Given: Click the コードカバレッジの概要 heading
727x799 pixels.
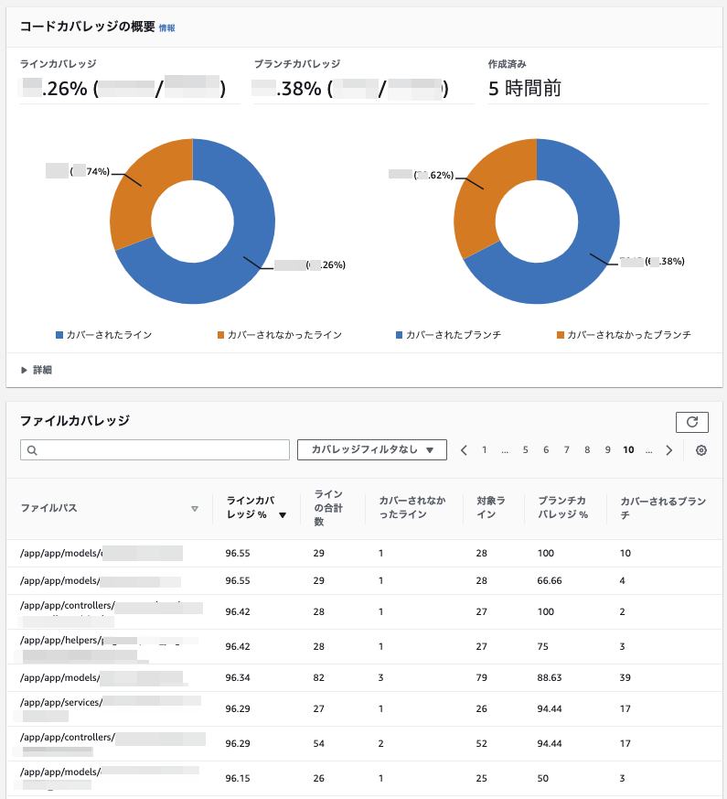Looking at the screenshot, I should tap(87, 27).
